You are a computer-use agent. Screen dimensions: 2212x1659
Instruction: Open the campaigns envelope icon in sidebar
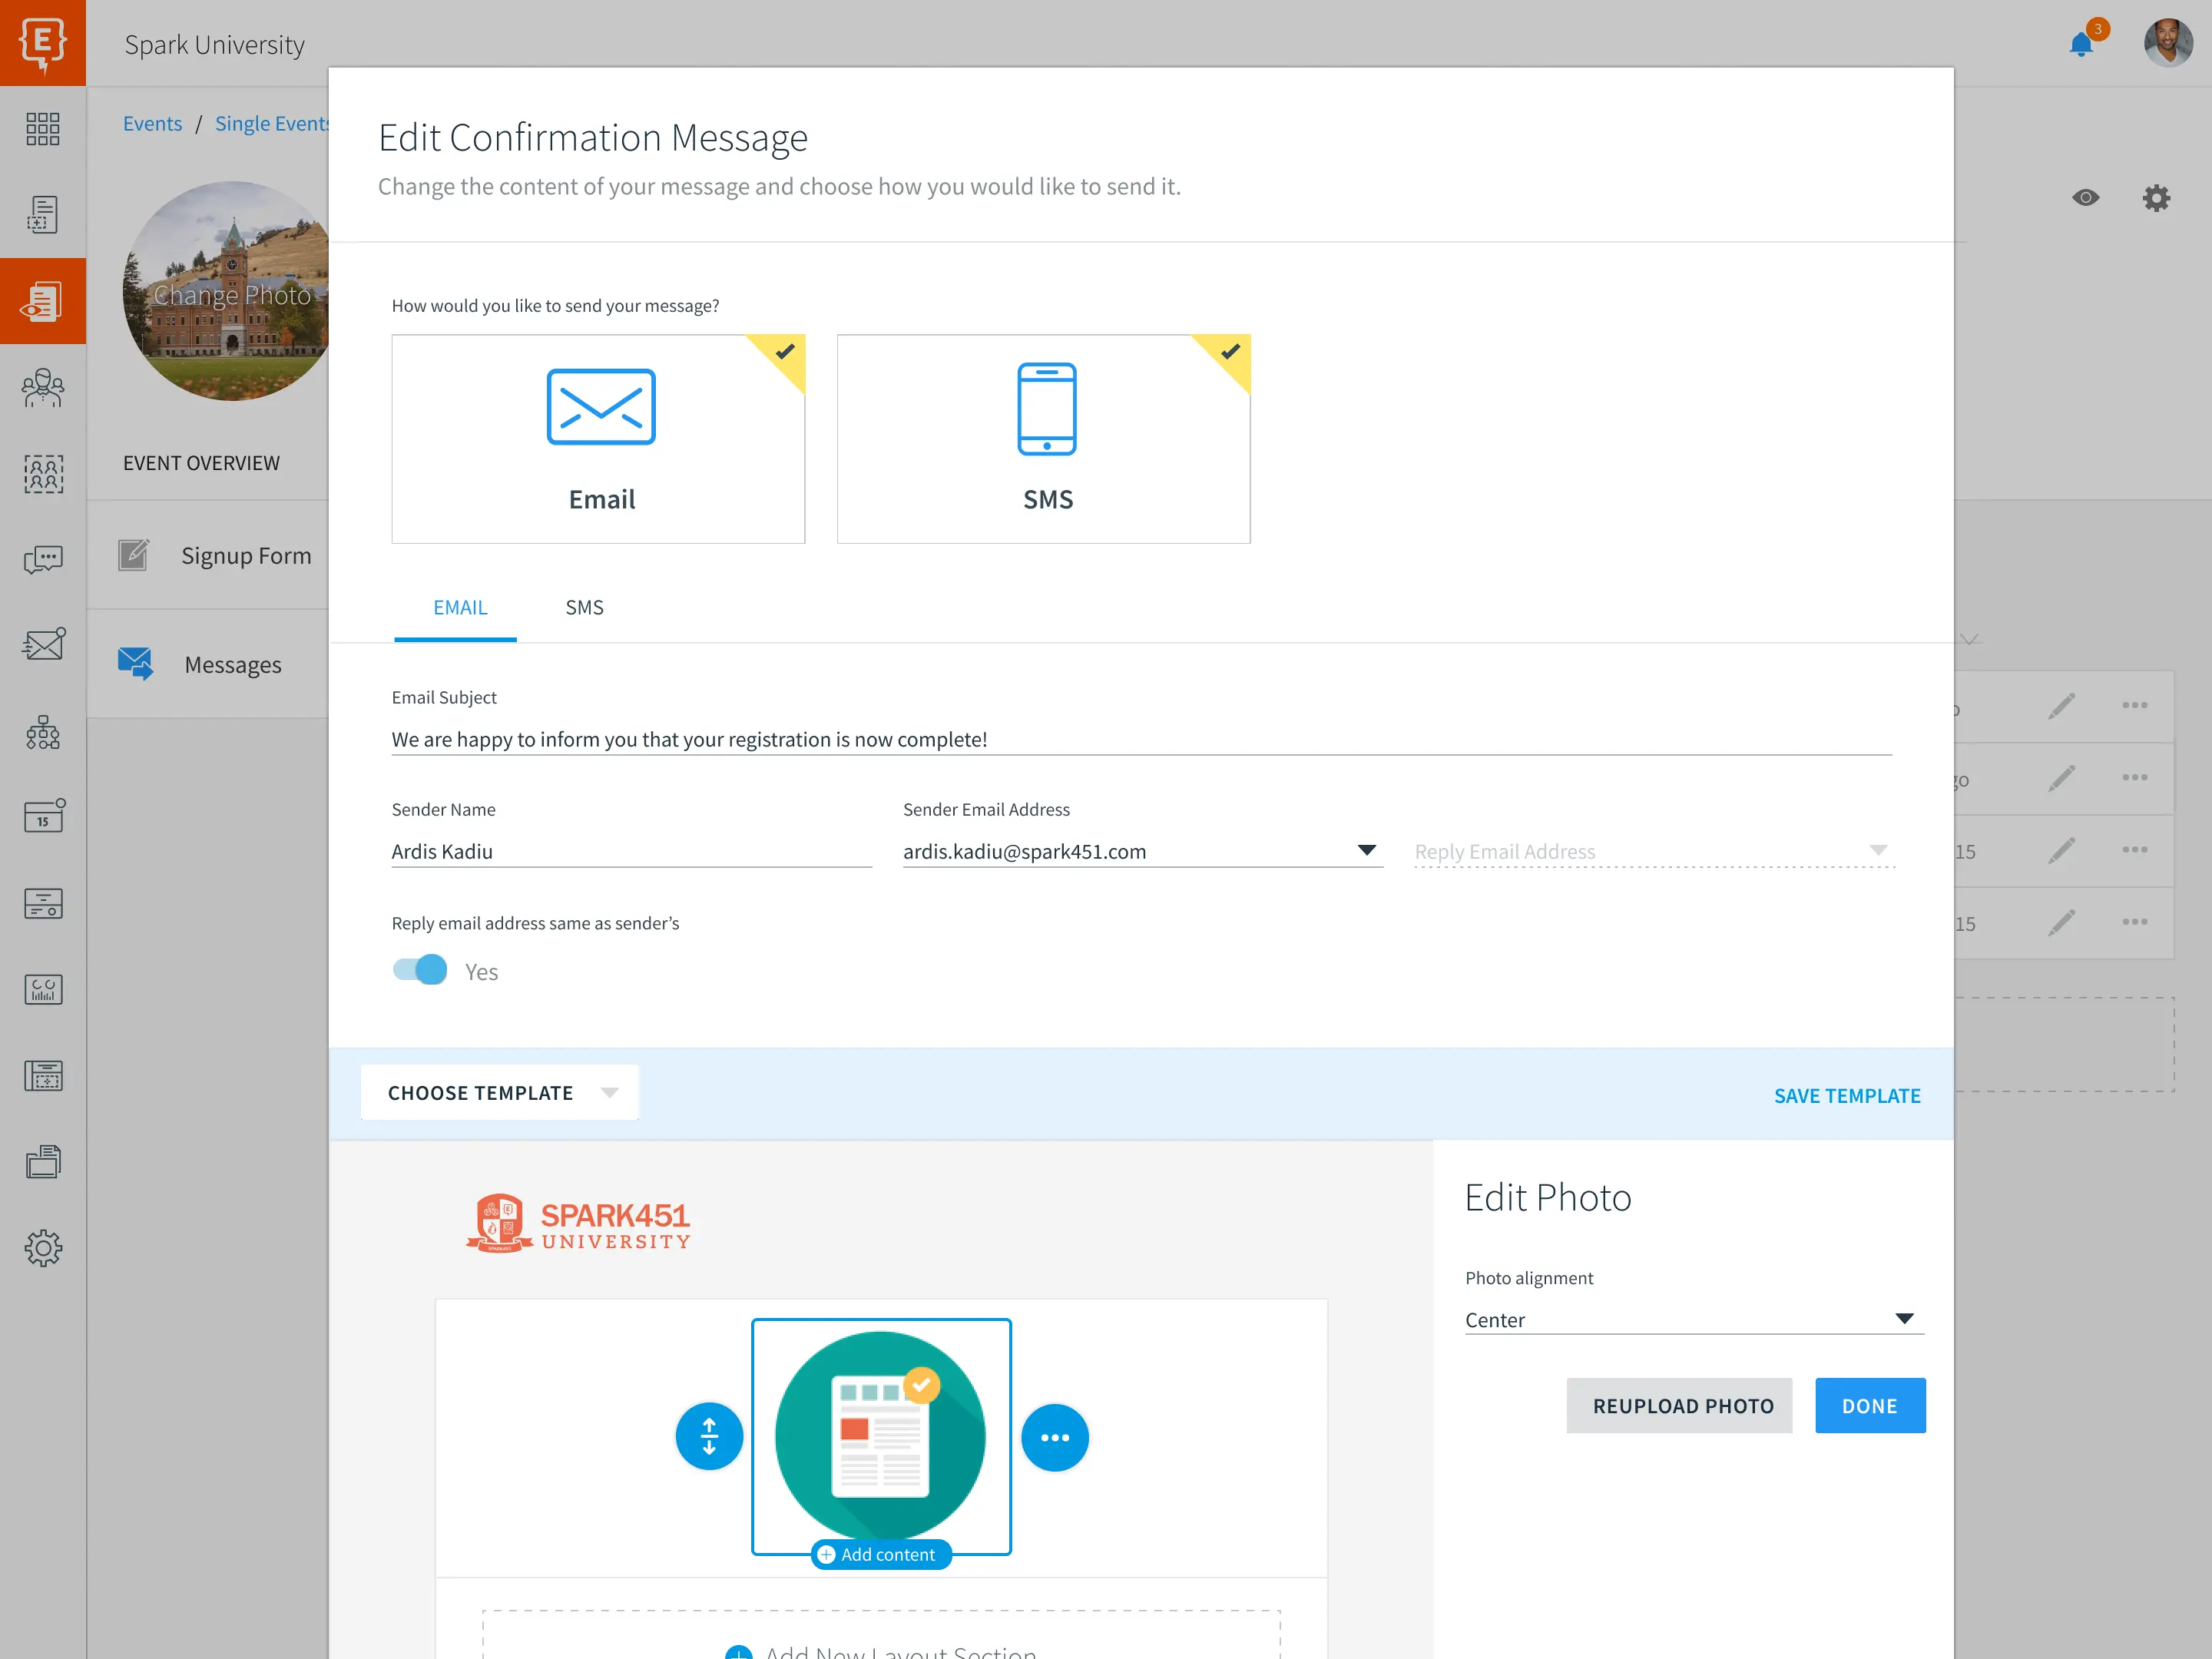click(43, 644)
